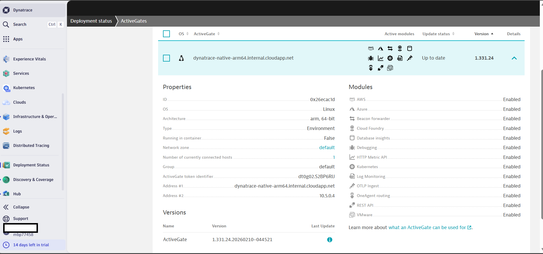The height and width of the screenshot is (254, 543).
Task: Click the address value 10.5.0.4
Action: (327, 196)
